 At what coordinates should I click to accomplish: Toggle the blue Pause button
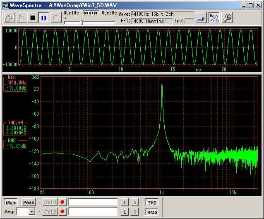point(43,17)
